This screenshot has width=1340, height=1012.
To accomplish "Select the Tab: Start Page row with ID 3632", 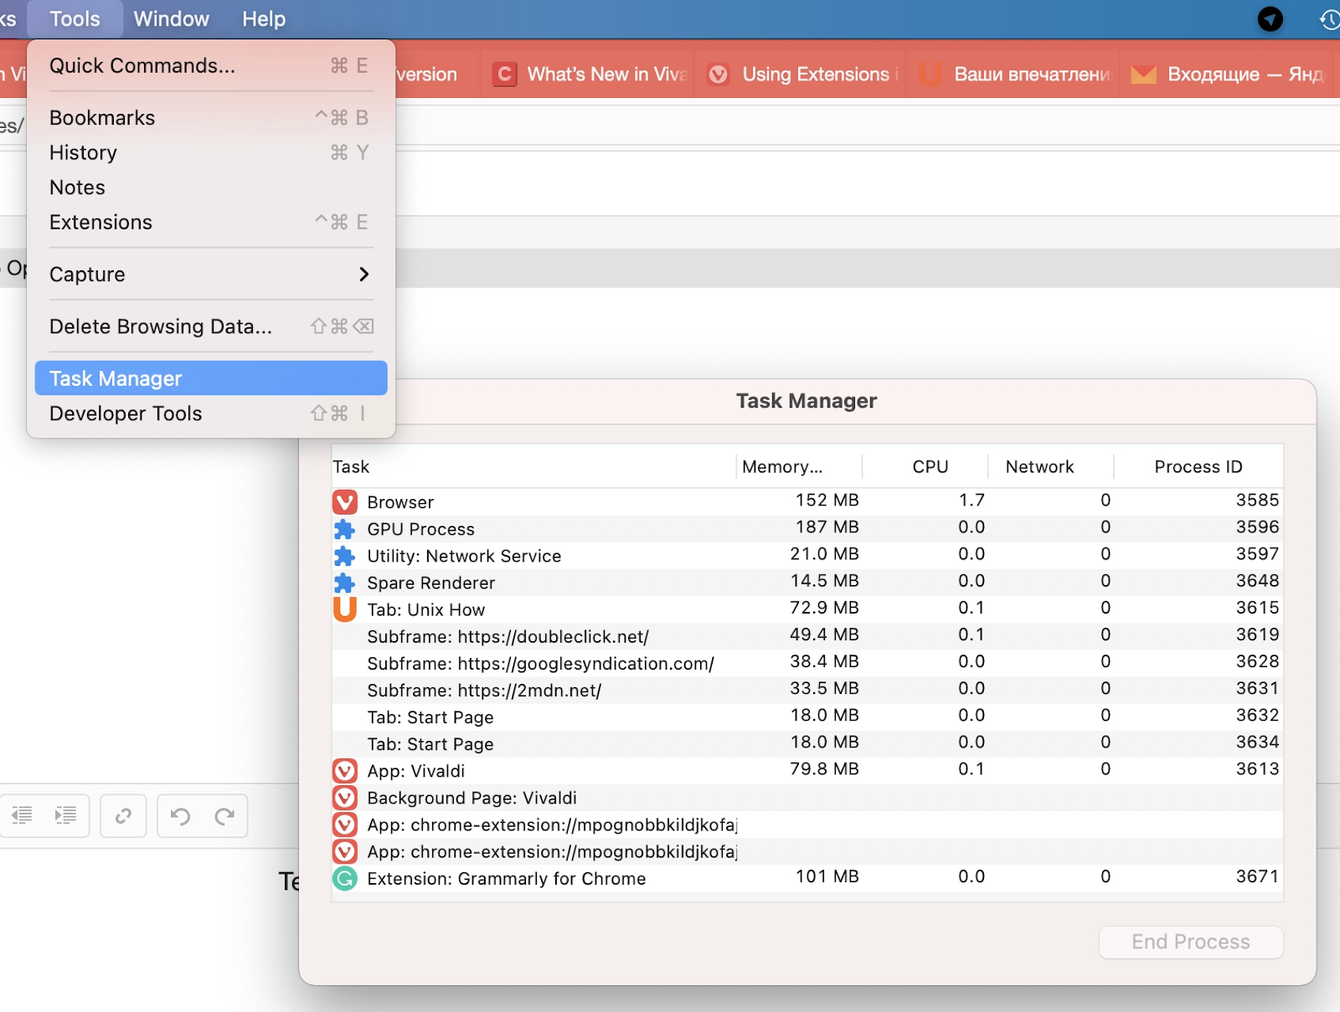I will pos(807,717).
